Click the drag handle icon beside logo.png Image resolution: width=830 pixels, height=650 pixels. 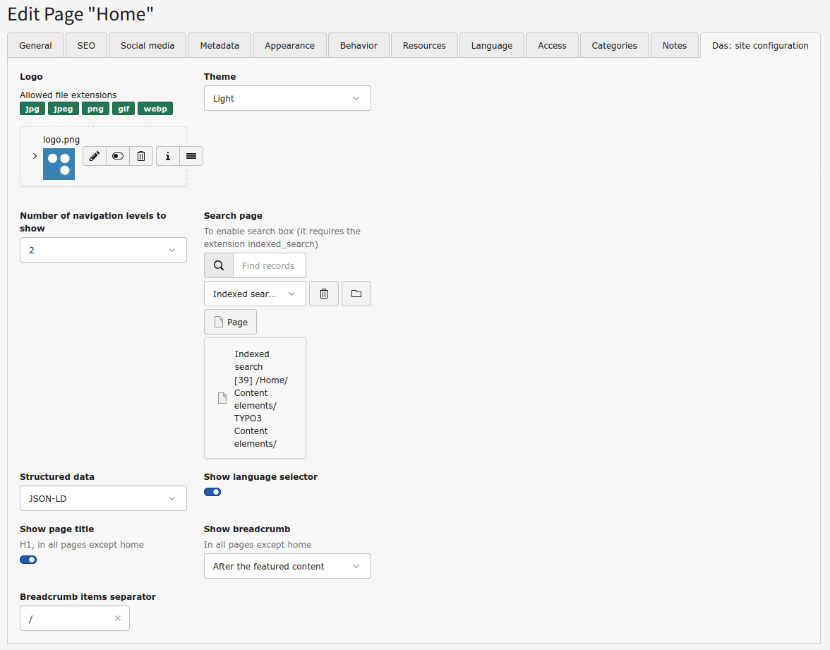pyautogui.click(x=191, y=156)
